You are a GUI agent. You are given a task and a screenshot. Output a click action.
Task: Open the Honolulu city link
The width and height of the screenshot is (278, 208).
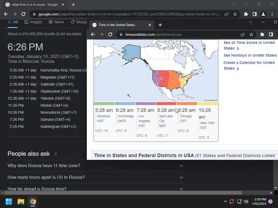click(103, 116)
